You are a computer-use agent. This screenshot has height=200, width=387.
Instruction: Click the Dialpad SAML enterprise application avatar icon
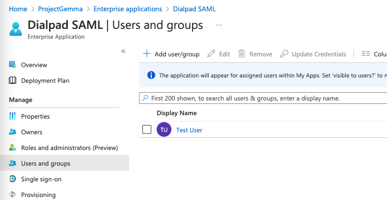[16, 29]
